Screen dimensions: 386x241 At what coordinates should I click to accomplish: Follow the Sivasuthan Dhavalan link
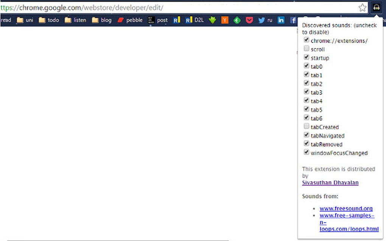[x=330, y=182]
